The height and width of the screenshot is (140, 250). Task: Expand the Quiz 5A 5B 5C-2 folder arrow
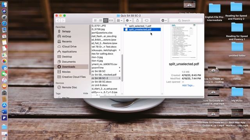120,78
